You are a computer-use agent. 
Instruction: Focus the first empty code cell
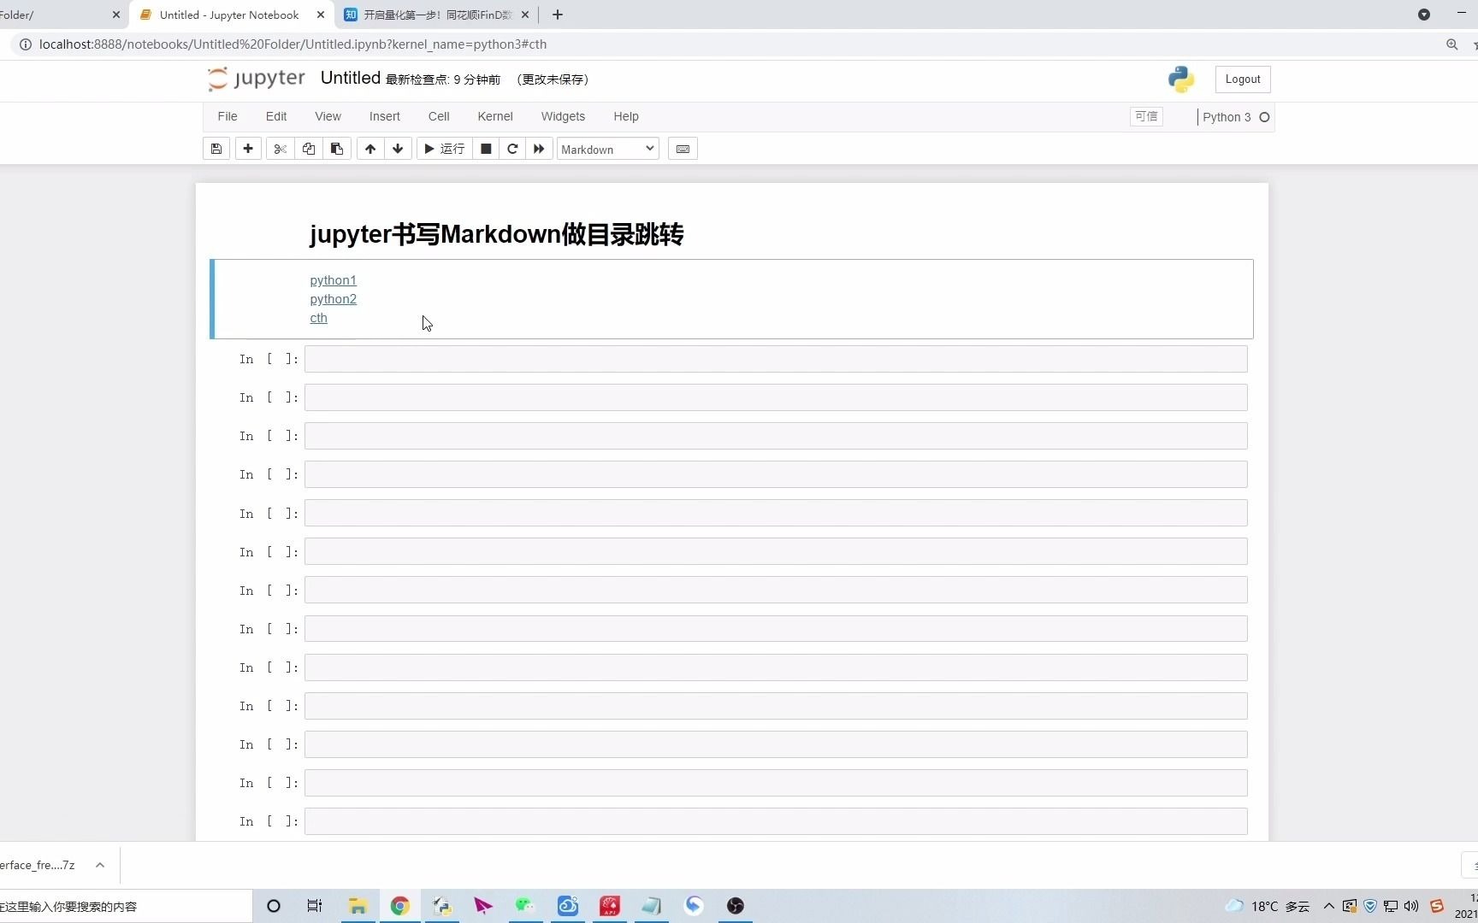pyautogui.click(x=776, y=359)
